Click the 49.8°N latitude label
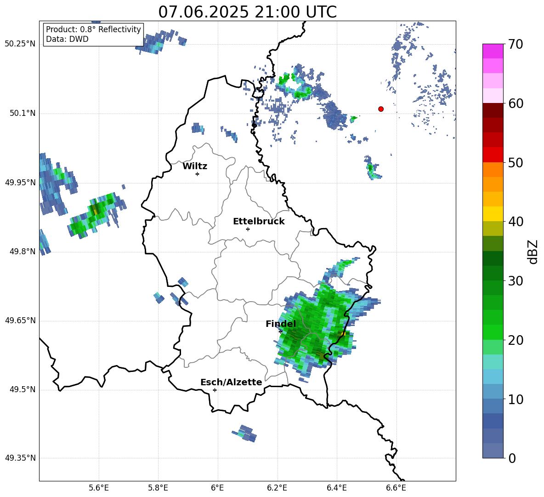 23,251
